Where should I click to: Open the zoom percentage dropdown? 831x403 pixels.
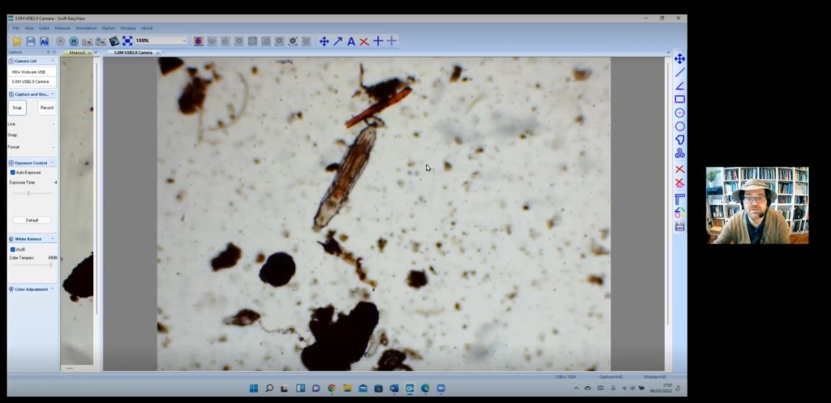pyautogui.click(x=184, y=41)
